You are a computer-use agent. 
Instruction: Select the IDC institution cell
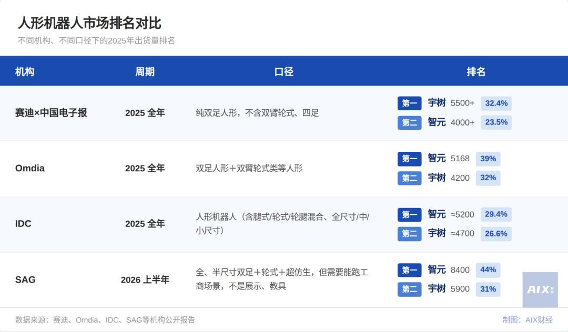click(x=23, y=224)
